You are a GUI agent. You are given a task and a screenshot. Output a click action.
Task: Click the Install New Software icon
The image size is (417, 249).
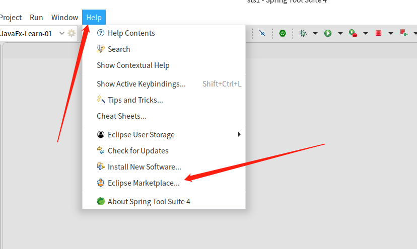101,167
